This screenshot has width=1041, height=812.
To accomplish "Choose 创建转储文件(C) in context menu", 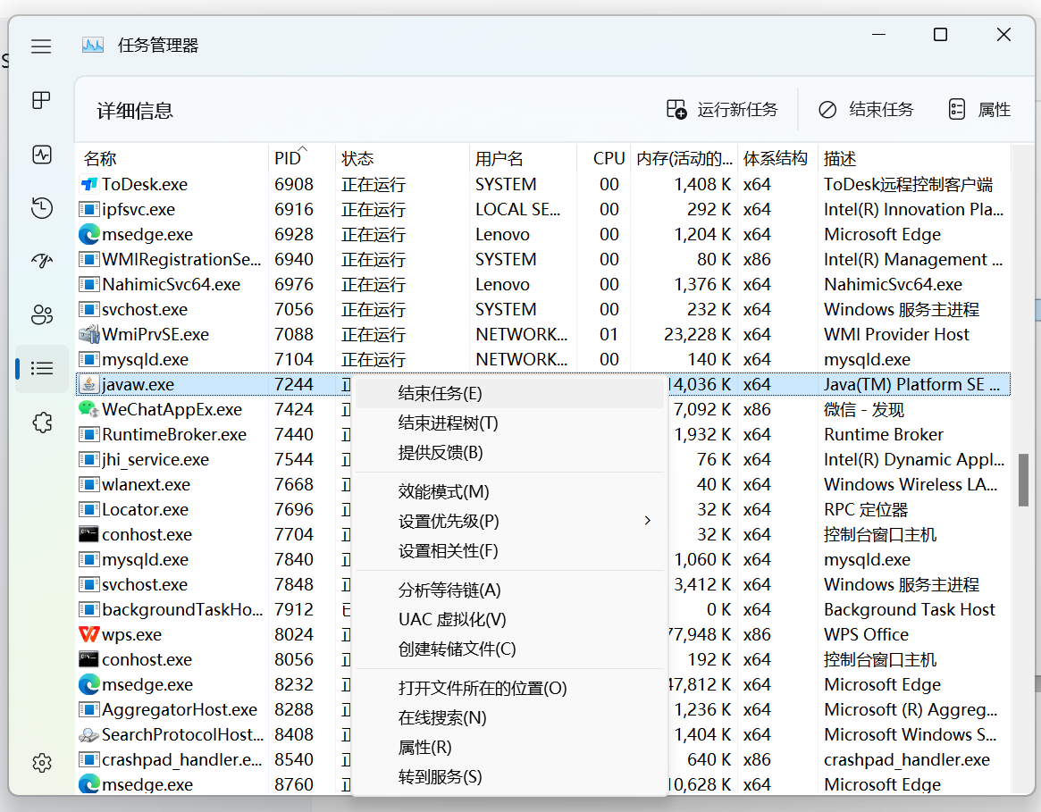I will 510,649.
